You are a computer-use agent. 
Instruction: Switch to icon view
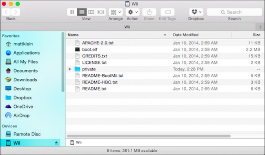click(x=72, y=12)
